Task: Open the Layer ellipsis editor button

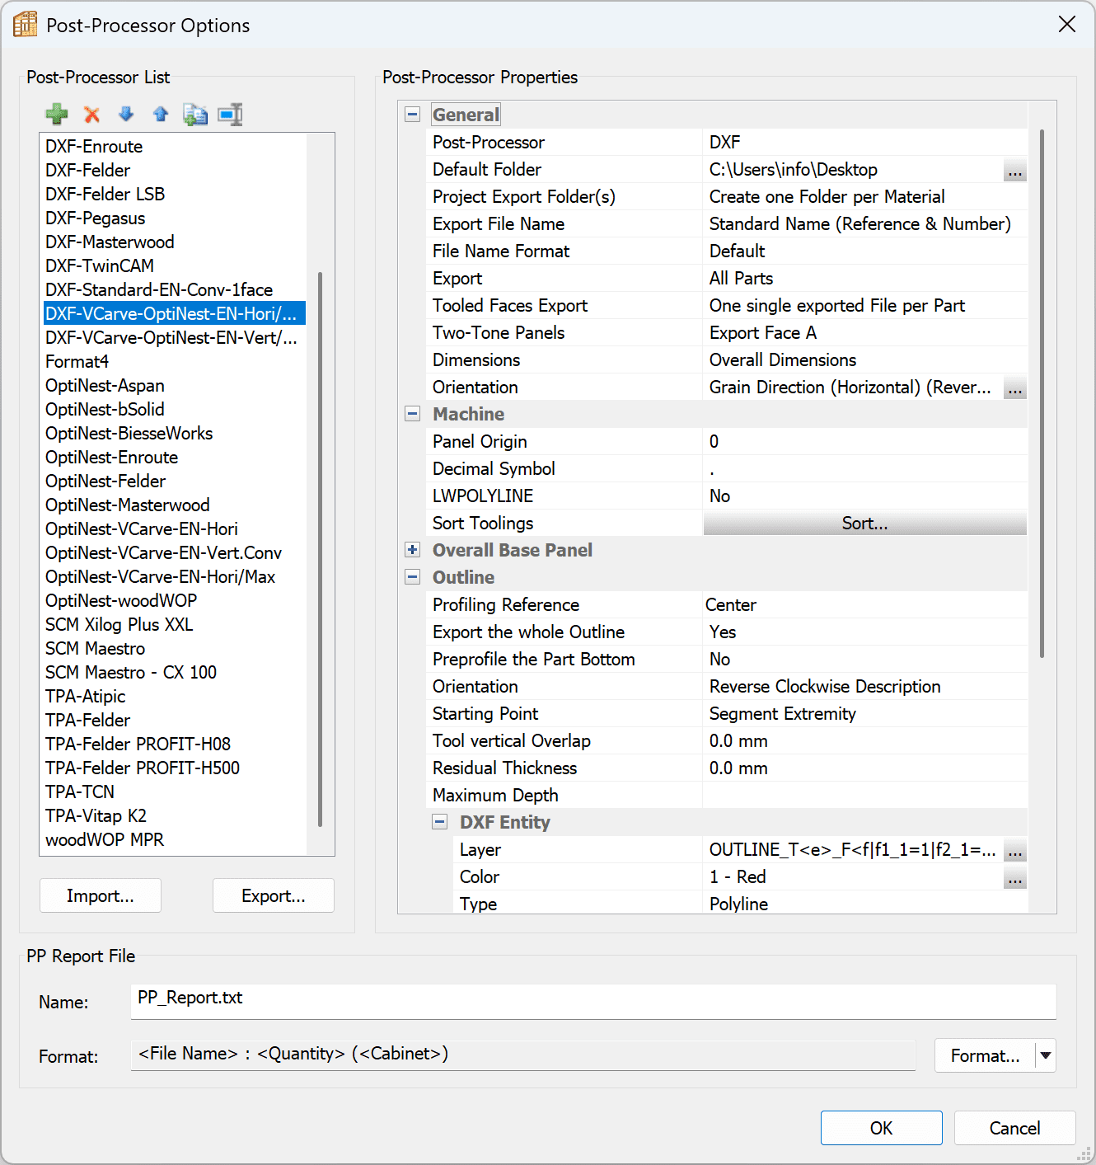Action: click(1014, 851)
